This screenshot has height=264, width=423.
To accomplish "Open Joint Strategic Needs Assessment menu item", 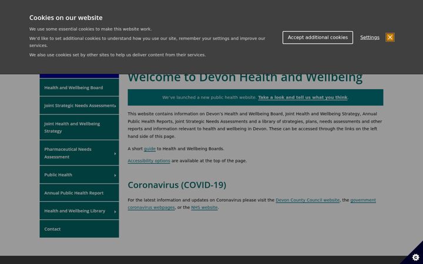I will (79, 106).
